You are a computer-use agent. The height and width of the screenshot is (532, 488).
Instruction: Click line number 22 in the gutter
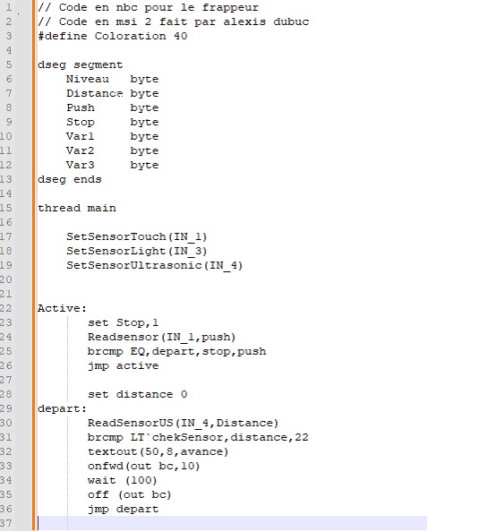pyautogui.click(x=6, y=308)
